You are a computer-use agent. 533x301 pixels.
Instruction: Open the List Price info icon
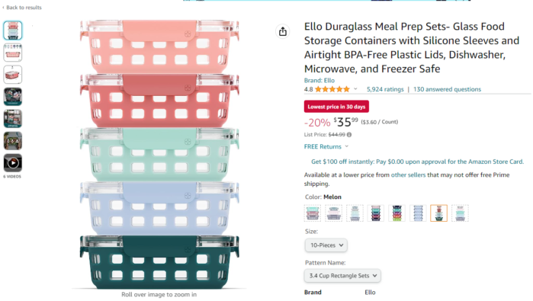(349, 135)
